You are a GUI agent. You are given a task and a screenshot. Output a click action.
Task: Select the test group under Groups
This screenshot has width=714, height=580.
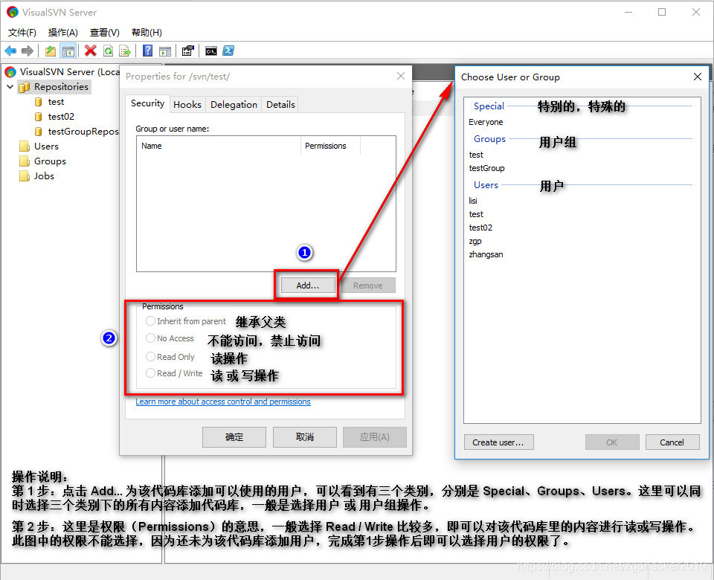coord(476,155)
